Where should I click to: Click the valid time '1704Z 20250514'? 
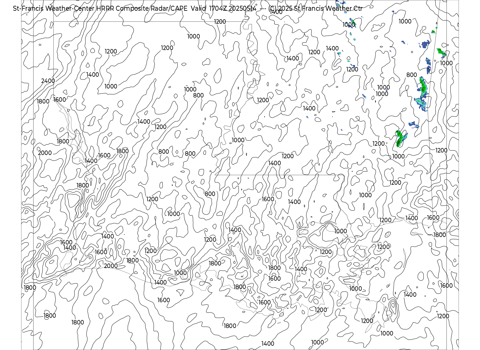click(x=232, y=8)
